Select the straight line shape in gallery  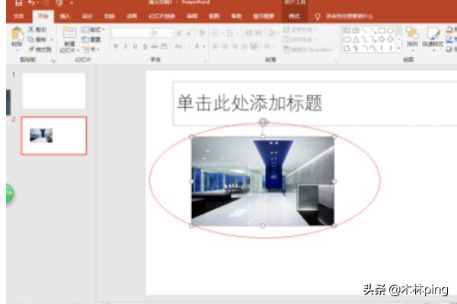(364, 30)
